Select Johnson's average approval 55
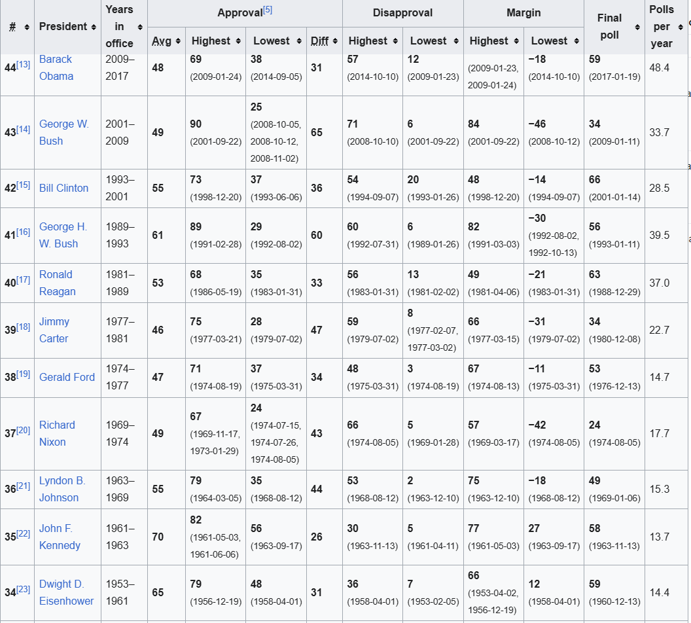 click(x=158, y=489)
